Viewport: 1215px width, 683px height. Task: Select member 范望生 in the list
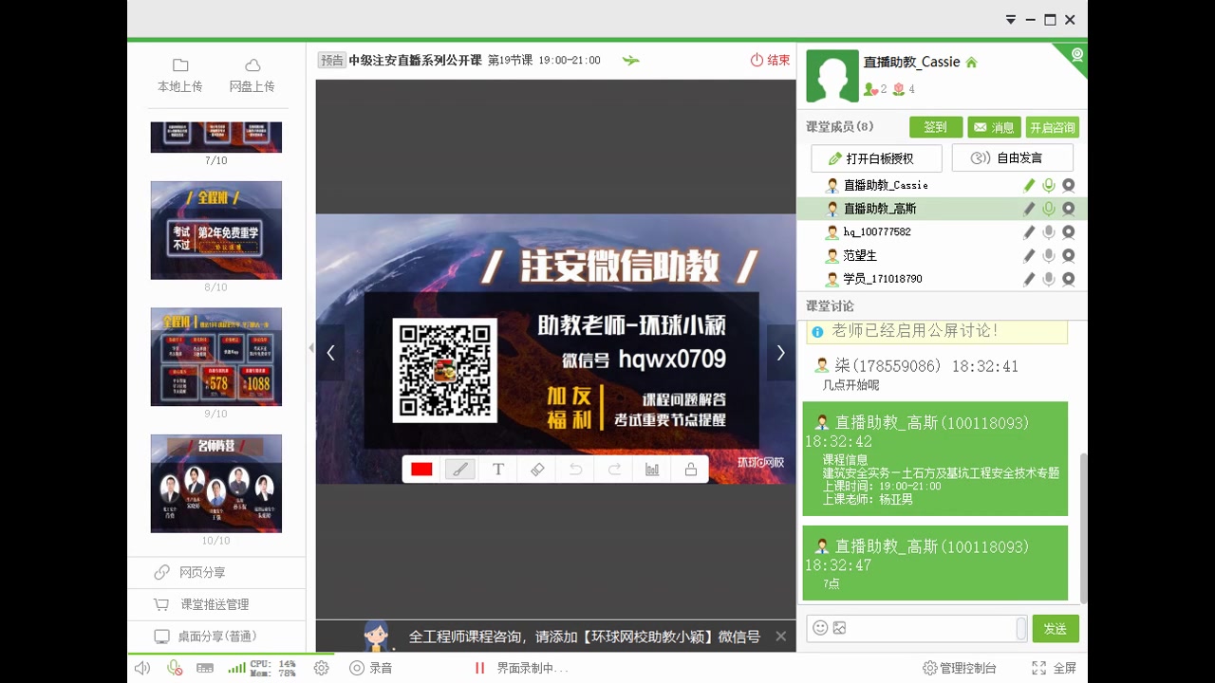(942, 255)
